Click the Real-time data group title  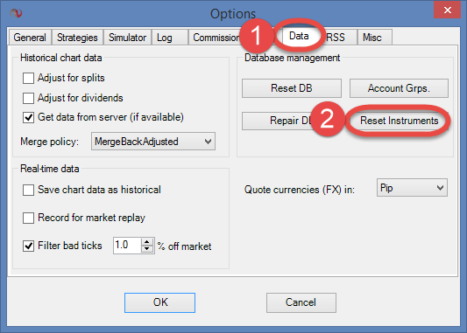click(x=49, y=169)
